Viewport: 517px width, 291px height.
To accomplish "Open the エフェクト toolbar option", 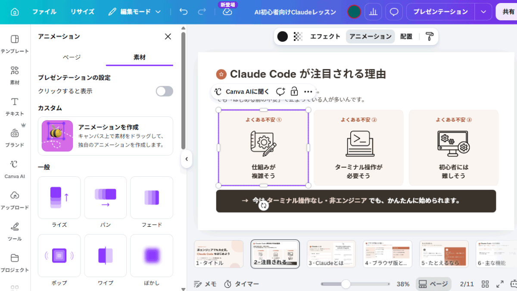I will tap(325, 37).
